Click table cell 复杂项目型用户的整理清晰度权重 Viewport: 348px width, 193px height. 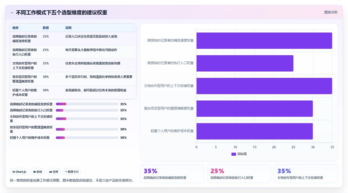coord(25,79)
